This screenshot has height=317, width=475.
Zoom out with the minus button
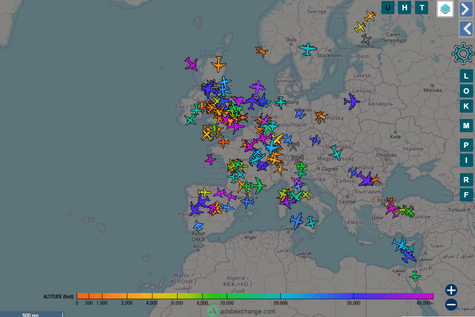(x=451, y=305)
